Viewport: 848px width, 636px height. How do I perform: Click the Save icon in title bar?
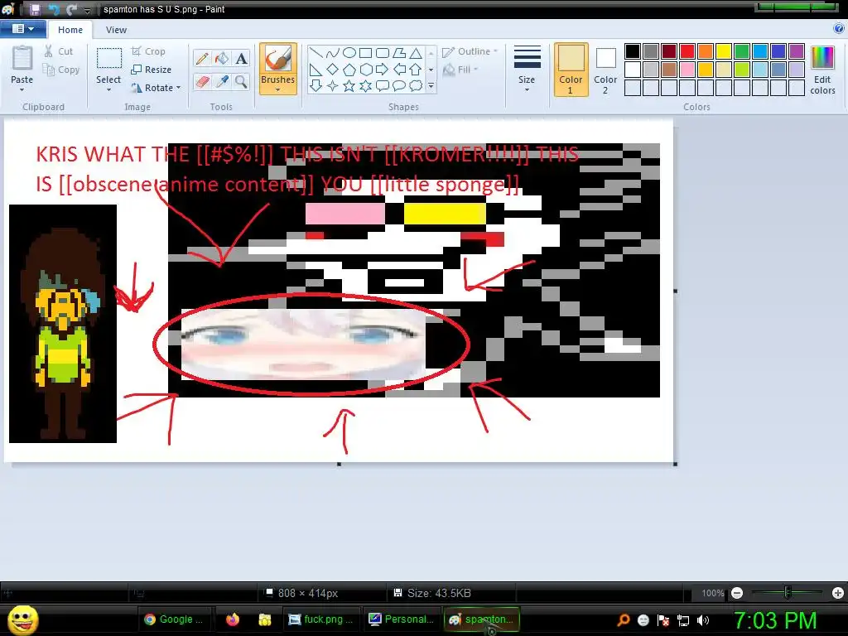click(x=35, y=9)
